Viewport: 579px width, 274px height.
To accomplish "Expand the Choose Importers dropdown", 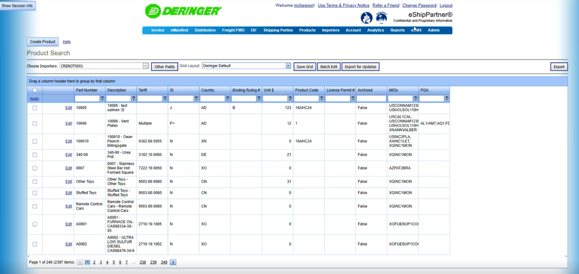I will pos(145,66).
